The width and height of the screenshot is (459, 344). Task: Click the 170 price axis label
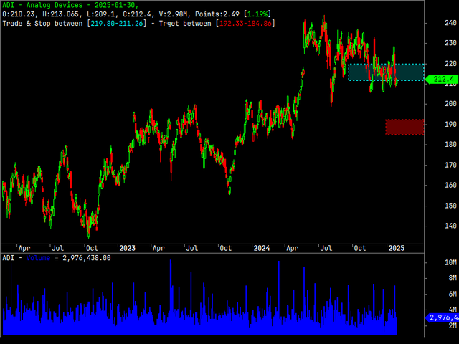[x=450, y=165]
